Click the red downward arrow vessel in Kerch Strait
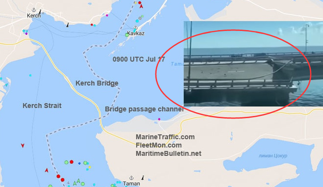 23,146
